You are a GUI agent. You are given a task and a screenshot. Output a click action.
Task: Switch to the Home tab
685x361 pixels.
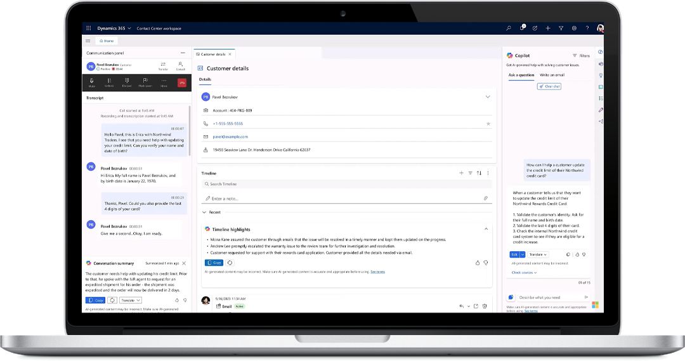coord(107,41)
